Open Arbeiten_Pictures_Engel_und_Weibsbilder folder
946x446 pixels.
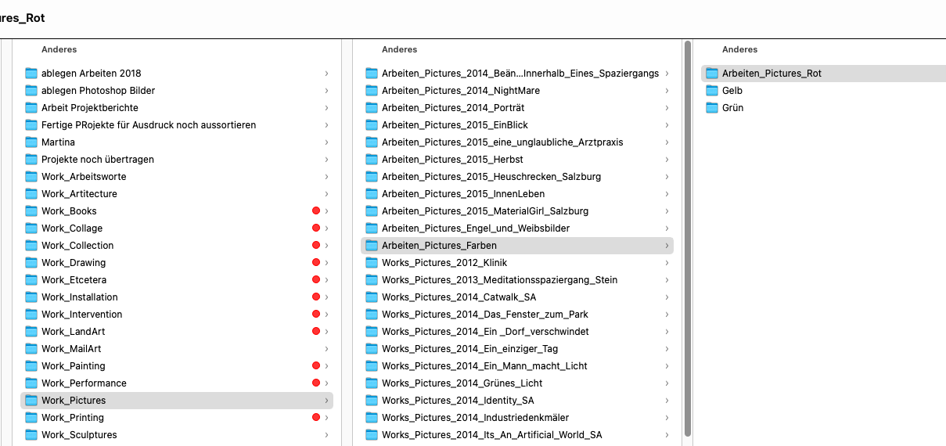(x=476, y=228)
